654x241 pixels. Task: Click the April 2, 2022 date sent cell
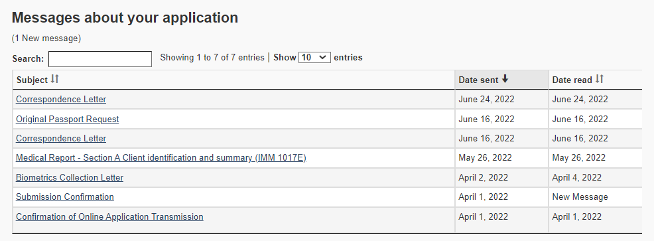pos(501,177)
